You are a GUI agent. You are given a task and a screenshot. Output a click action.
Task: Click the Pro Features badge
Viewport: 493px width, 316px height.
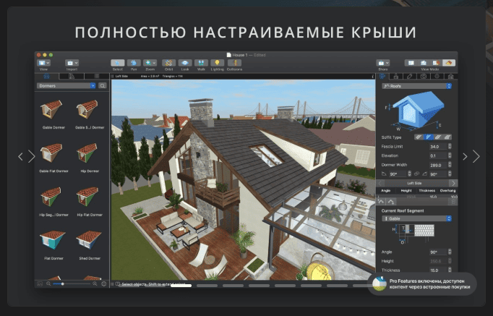click(x=422, y=284)
